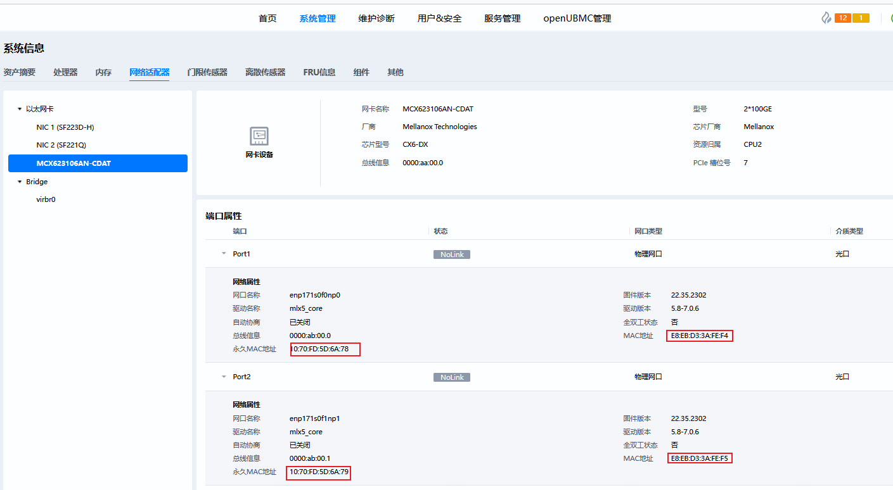Click permanent MAC 10:70:FD:5D:6A:79
Viewport: 893px width, 490px height.
click(319, 472)
